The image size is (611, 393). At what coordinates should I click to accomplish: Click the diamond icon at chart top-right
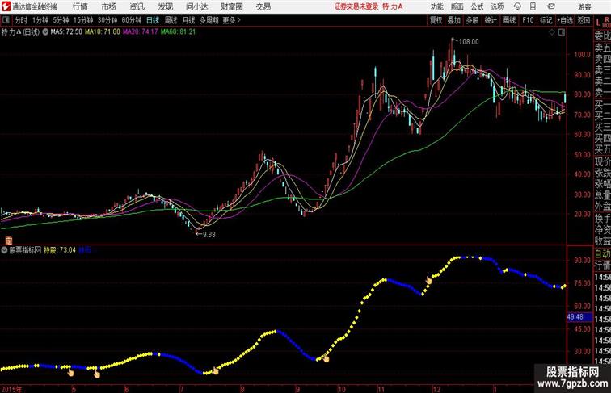click(x=552, y=32)
